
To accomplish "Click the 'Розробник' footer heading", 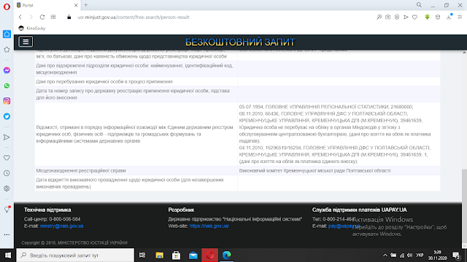I will click(x=181, y=210).
